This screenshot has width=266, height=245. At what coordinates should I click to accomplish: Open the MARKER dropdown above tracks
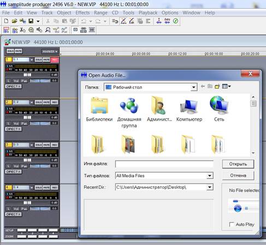[x=50, y=51]
